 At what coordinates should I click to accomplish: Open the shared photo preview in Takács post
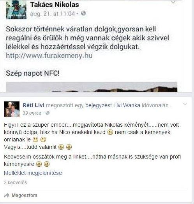pyautogui.click(x=92, y=87)
